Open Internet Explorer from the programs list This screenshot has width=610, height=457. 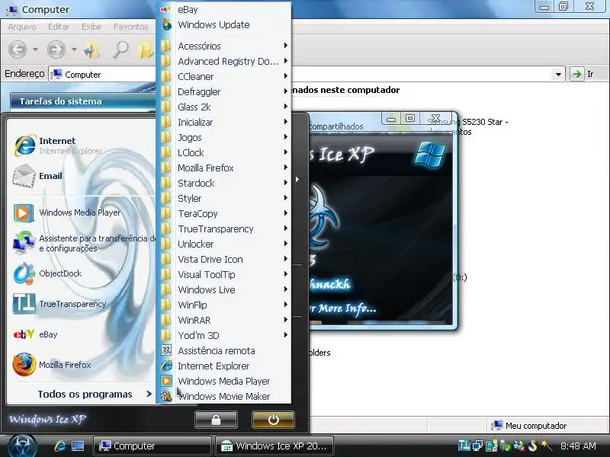pyautogui.click(x=223, y=366)
